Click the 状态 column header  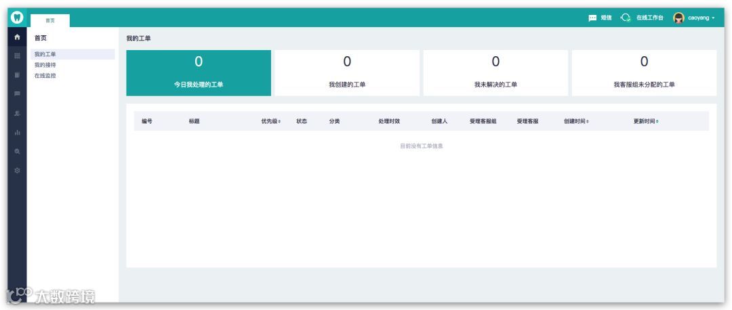pyautogui.click(x=302, y=121)
